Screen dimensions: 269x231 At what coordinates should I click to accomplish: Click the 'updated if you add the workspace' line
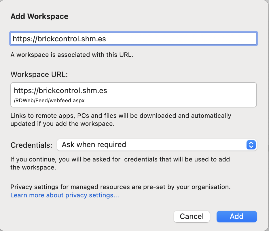(62, 124)
